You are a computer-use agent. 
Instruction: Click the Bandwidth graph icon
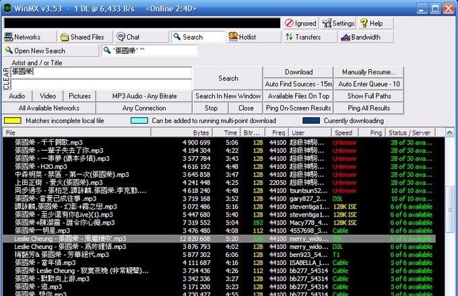click(344, 38)
